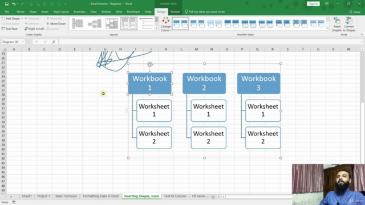Customize Quick Access Toolbar dropdown
Viewport: 365px width, 205px height.
point(66,4)
